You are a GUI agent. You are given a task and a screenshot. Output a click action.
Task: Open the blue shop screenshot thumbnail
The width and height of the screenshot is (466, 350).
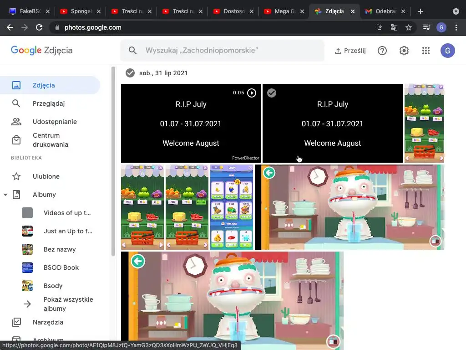click(x=232, y=207)
